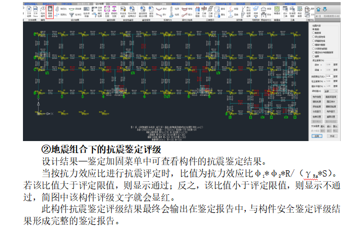Screen dimensions: 360x233
Task: Select the 配筋 radio option
Action: (316, 29)
